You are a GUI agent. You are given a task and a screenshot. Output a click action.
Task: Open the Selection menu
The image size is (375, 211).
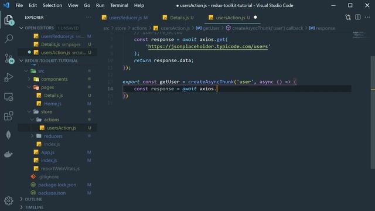pyautogui.click(x=52, y=5)
